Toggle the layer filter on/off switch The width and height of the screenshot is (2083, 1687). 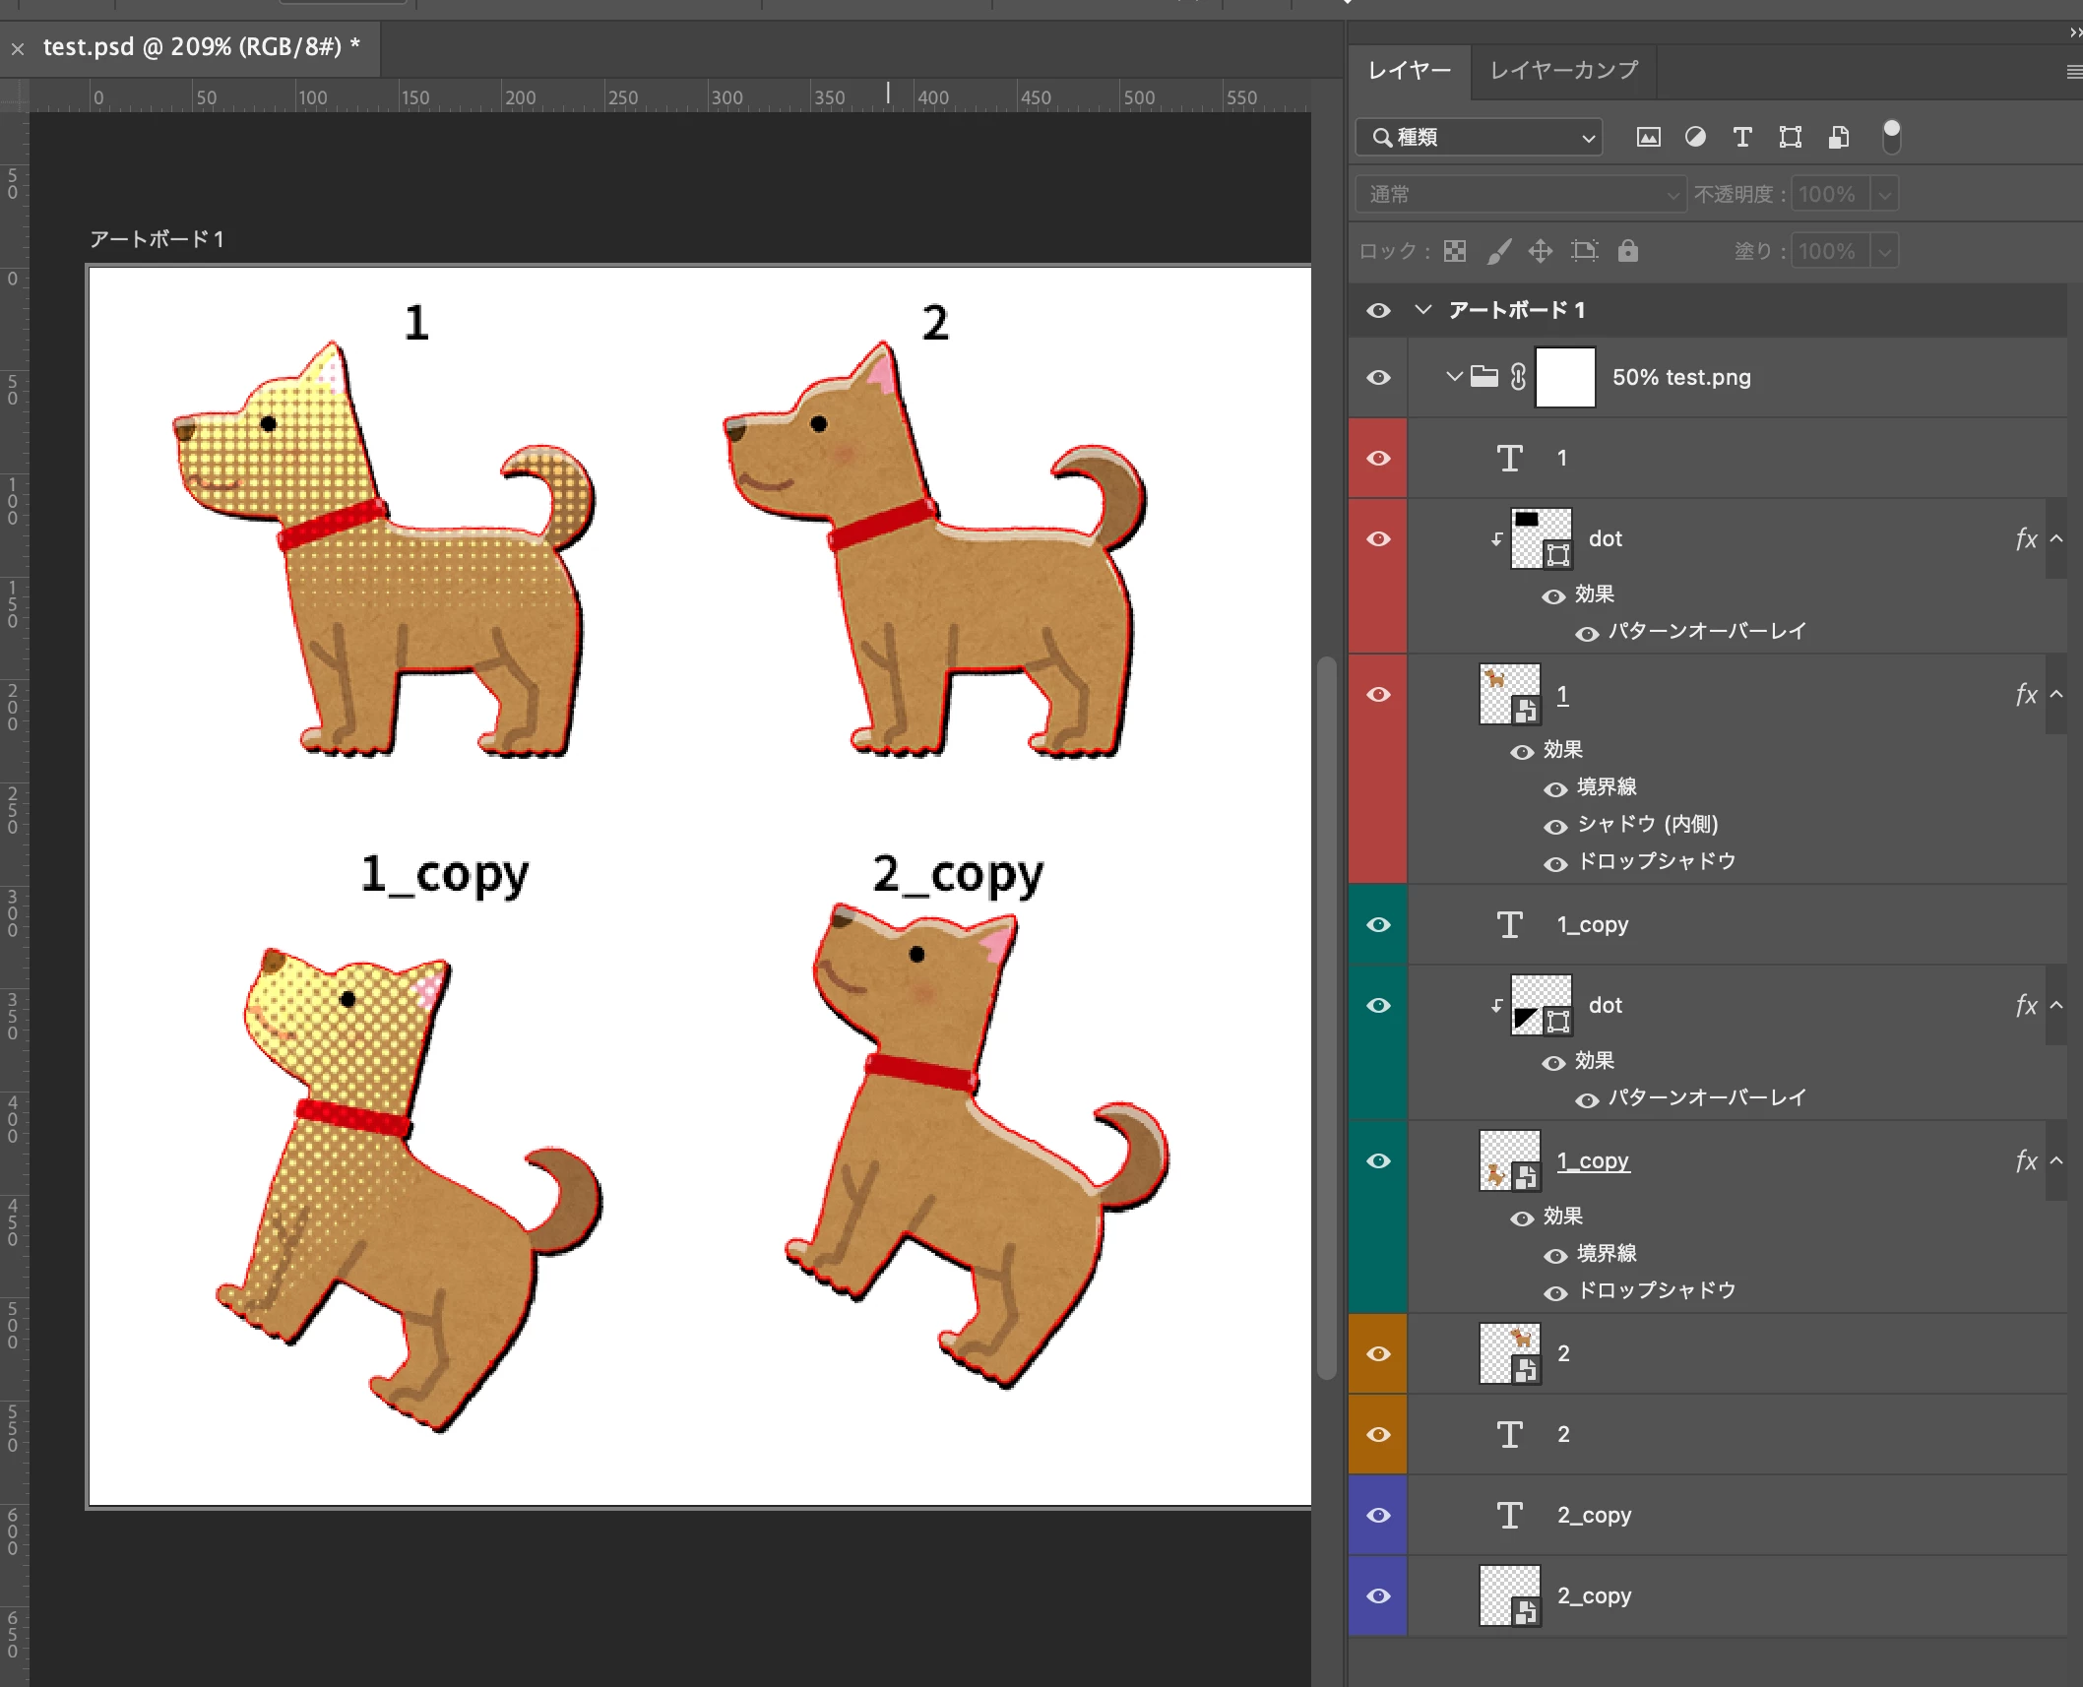tap(1891, 137)
